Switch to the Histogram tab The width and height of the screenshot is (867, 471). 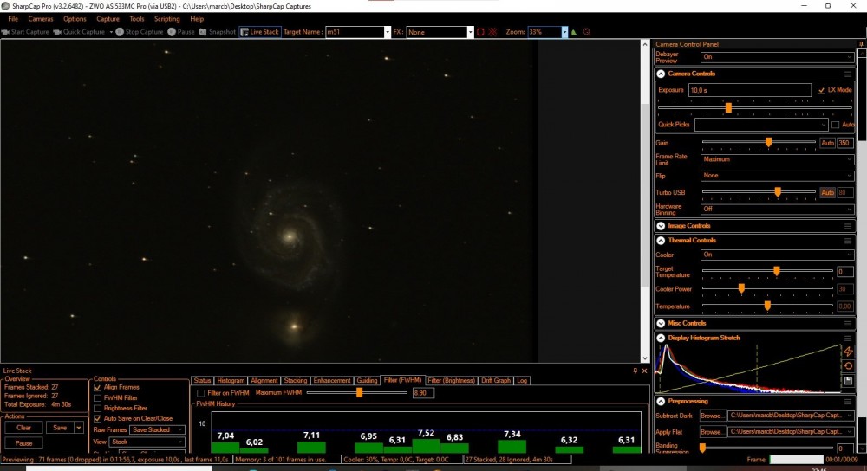[231, 380]
